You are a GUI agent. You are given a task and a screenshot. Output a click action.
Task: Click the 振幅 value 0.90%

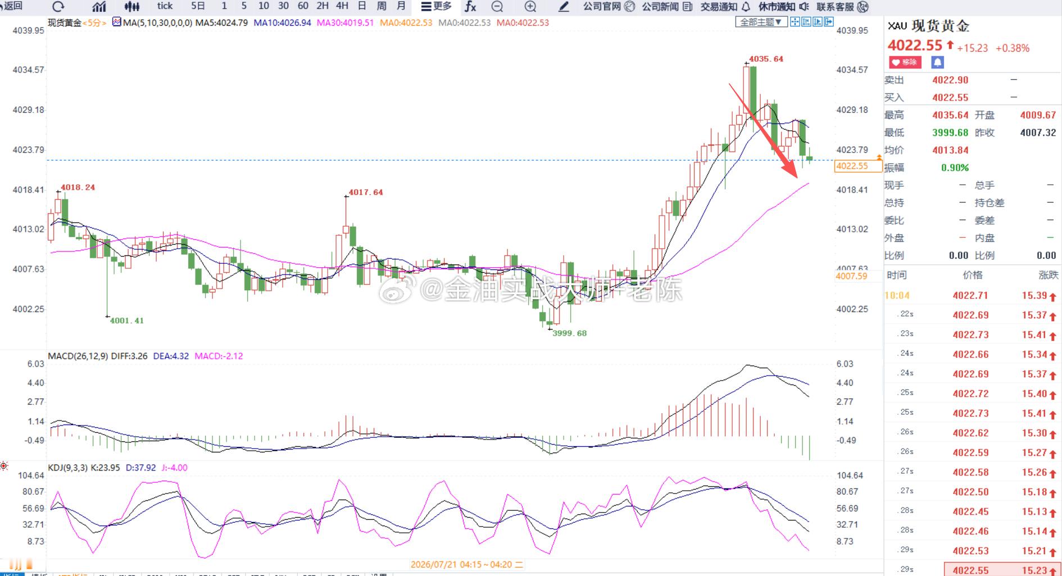tap(955, 168)
